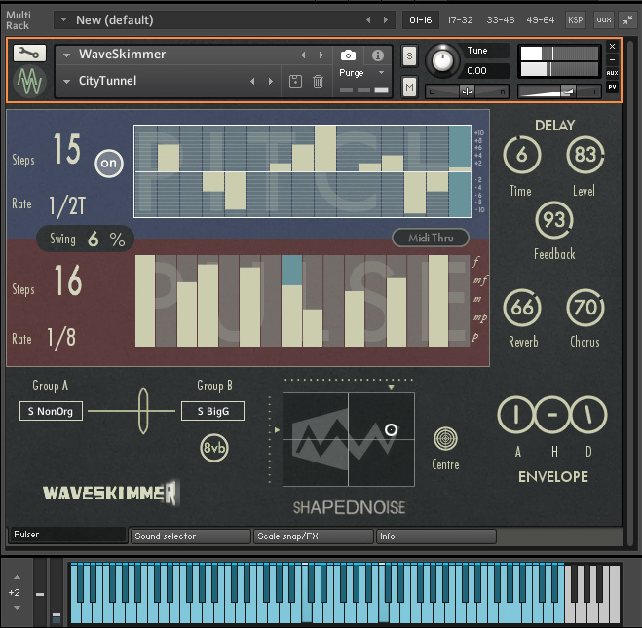Select the 17-32 channel page

pos(460,19)
